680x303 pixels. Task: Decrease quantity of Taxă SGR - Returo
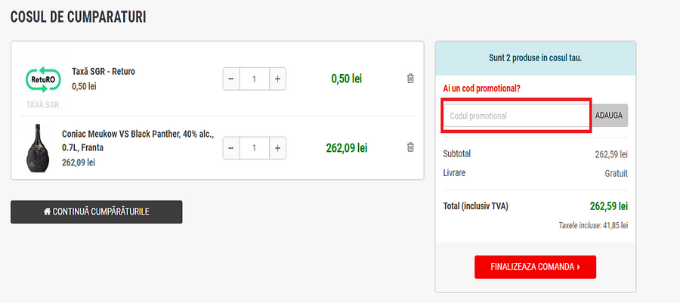231,79
